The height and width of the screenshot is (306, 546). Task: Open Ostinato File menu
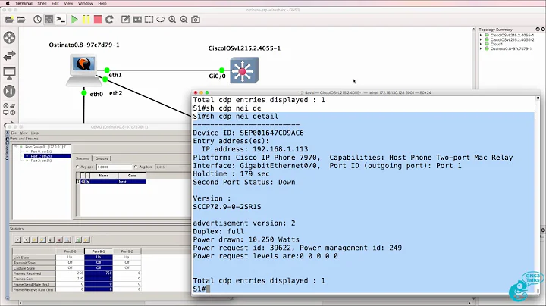coord(14,133)
